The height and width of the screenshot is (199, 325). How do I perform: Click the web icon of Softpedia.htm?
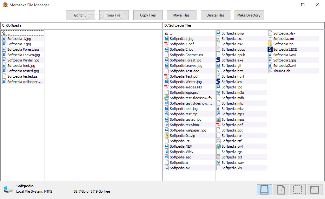pyautogui.click(x=218, y=71)
